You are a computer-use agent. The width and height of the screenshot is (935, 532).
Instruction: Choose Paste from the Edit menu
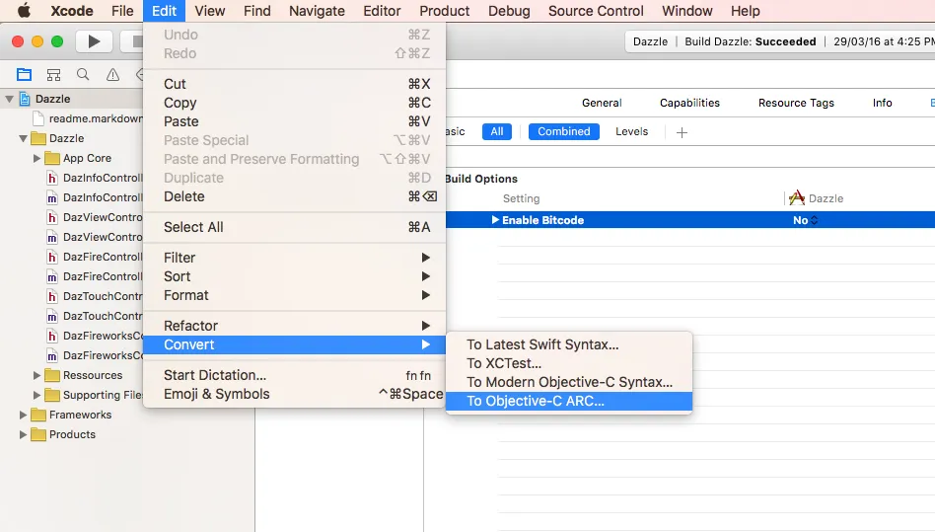295,121
